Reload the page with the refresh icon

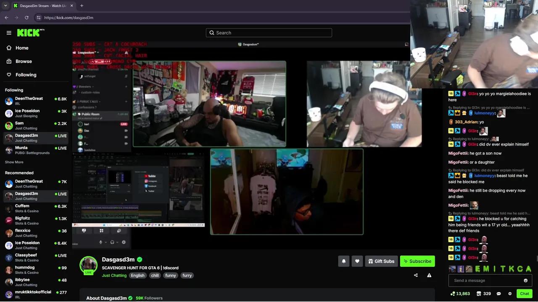[x=26, y=18]
